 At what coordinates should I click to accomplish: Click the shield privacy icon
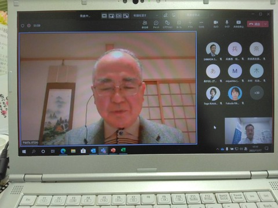[23, 25]
